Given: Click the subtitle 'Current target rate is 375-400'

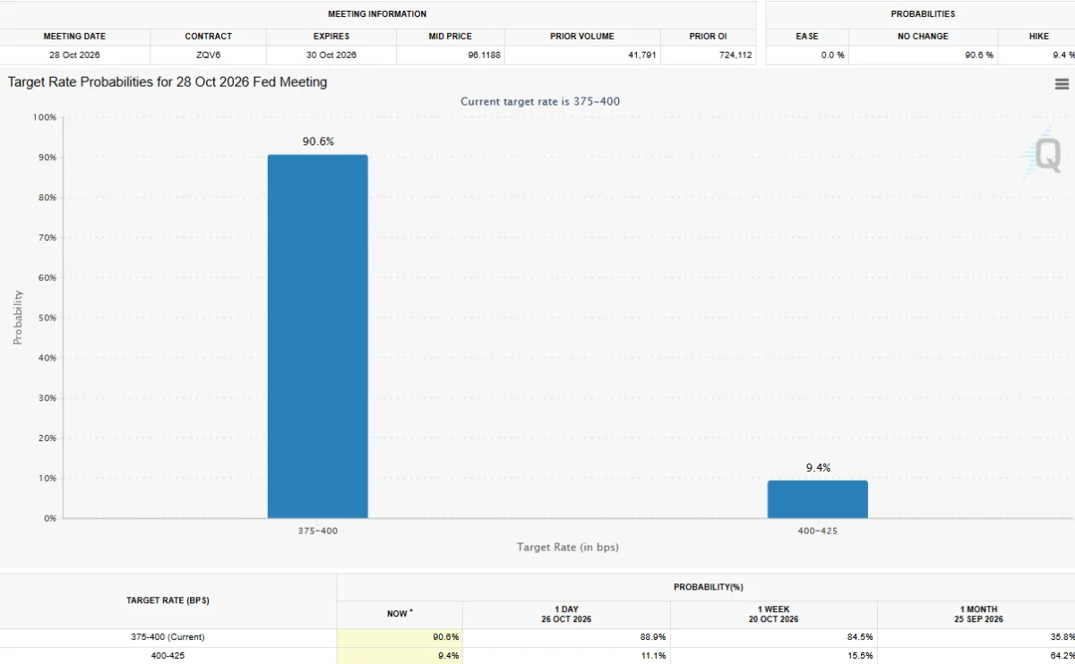Looking at the screenshot, I should (540, 101).
